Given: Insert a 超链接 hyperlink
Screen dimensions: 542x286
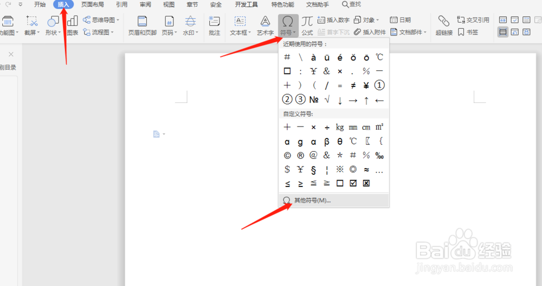Looking at the screenshot, I should pos(444,25).
